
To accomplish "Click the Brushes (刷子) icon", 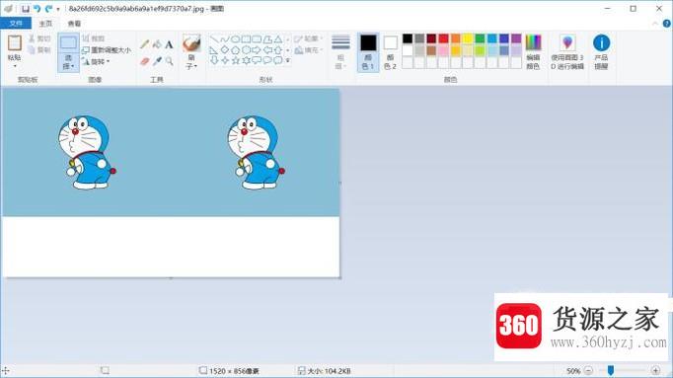I will pyautogui.click(x=191, y=43).
